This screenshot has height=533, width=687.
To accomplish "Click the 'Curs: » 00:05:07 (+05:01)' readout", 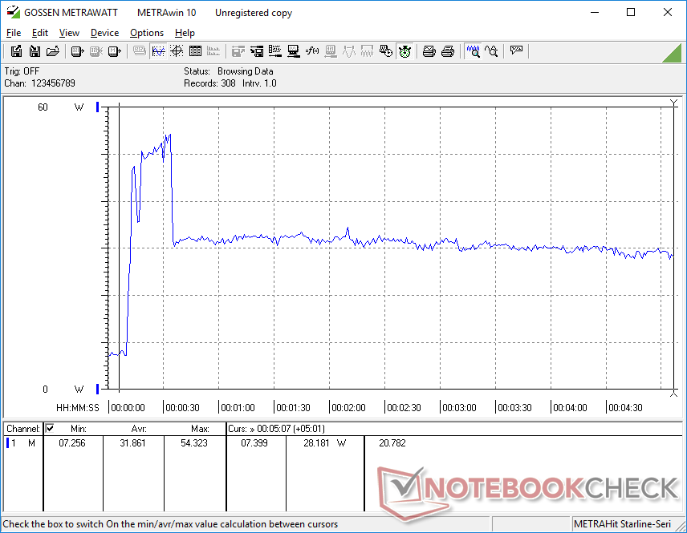I will (x=276, y=429).
